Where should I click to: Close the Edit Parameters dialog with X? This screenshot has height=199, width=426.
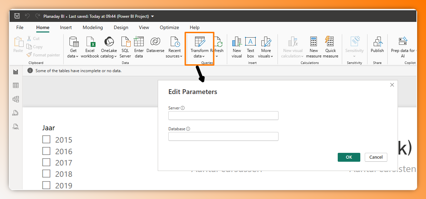coord(392,85)
